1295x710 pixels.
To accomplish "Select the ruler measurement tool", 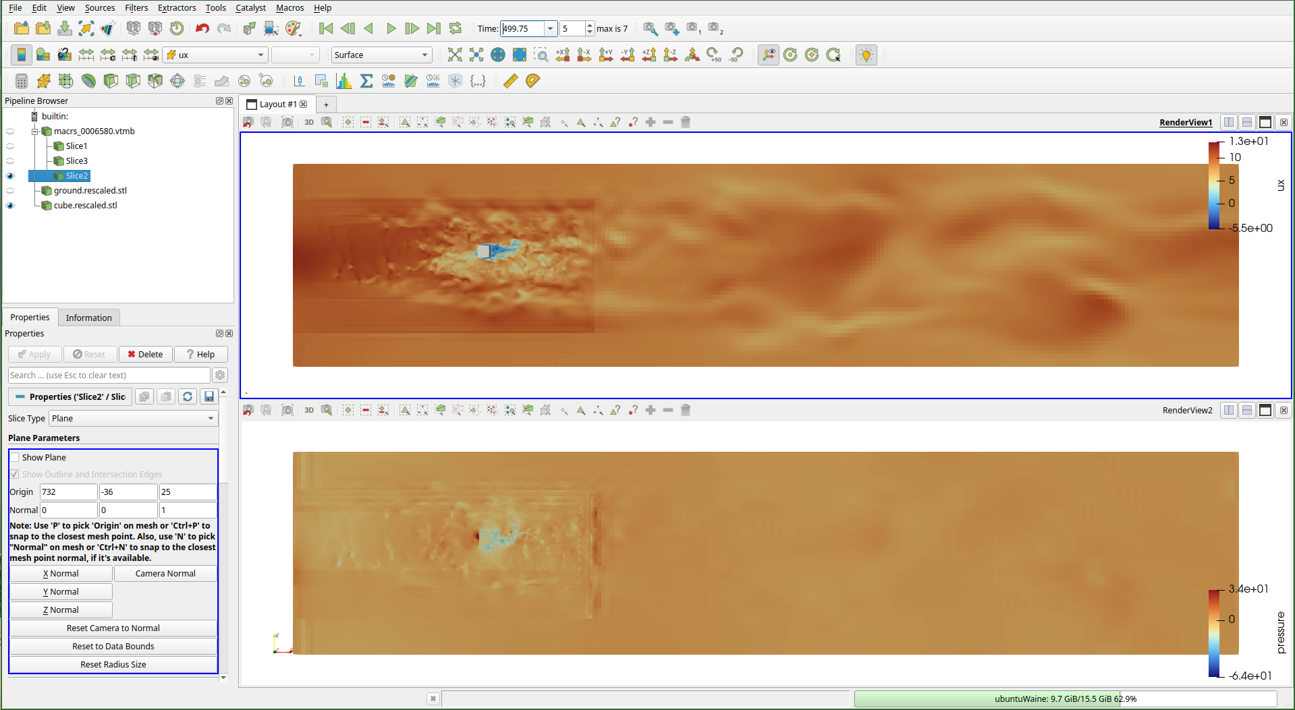I will [511, 81].
